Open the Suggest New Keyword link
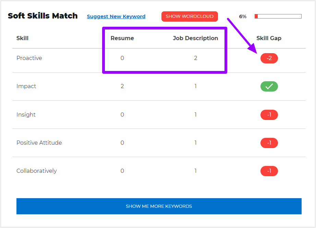The height and width of the screenshot is (228, 316). pyautogui.click(x=116, y=16)
